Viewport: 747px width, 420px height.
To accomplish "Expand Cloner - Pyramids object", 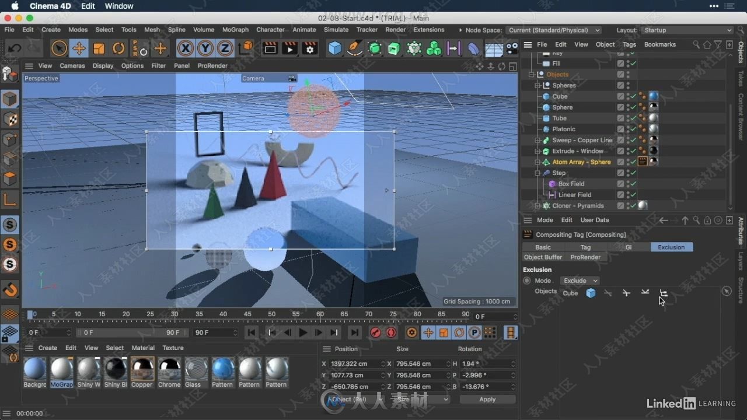I will point(537,206).
